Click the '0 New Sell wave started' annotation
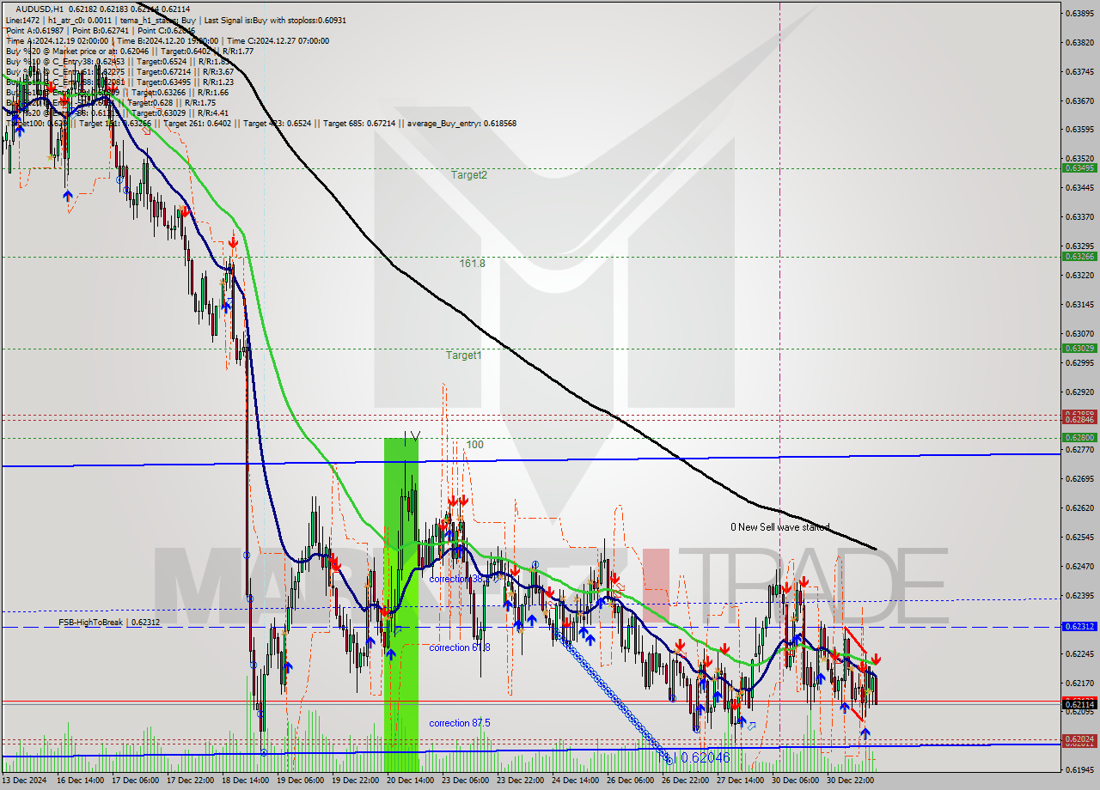This screenshot has width=1100, height=790. pyautogui.click(x=780, y=526)
